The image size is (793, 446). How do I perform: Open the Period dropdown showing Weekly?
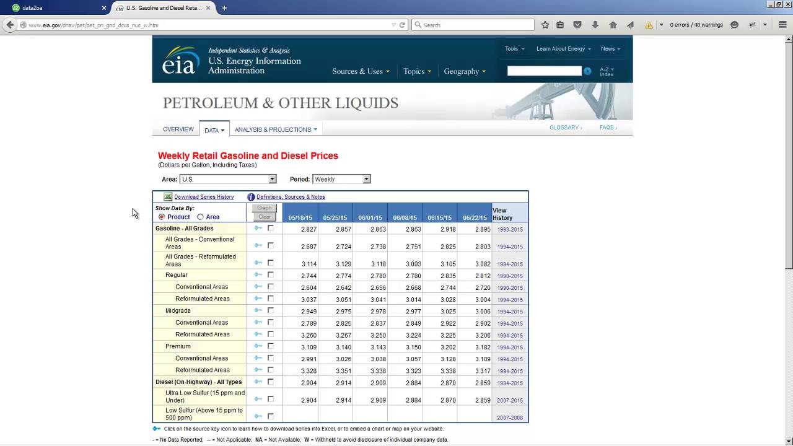(x=341, y=179)
